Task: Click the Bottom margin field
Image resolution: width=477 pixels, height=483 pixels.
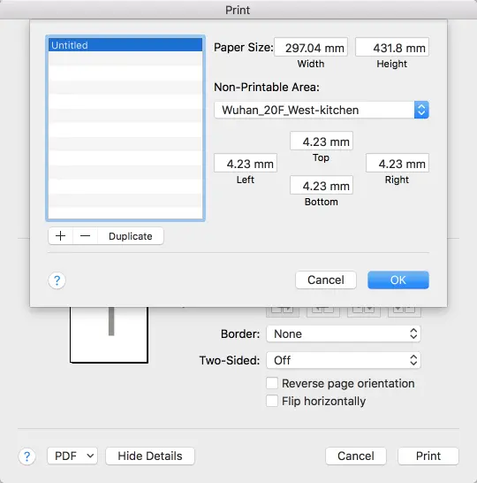Action: (322, 185)
